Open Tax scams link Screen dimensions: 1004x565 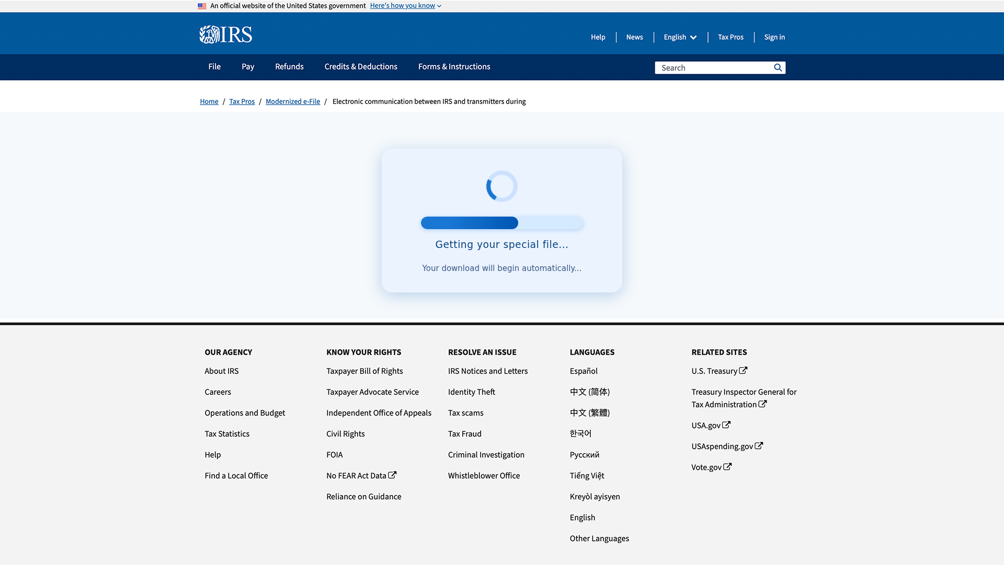[465, 413]
